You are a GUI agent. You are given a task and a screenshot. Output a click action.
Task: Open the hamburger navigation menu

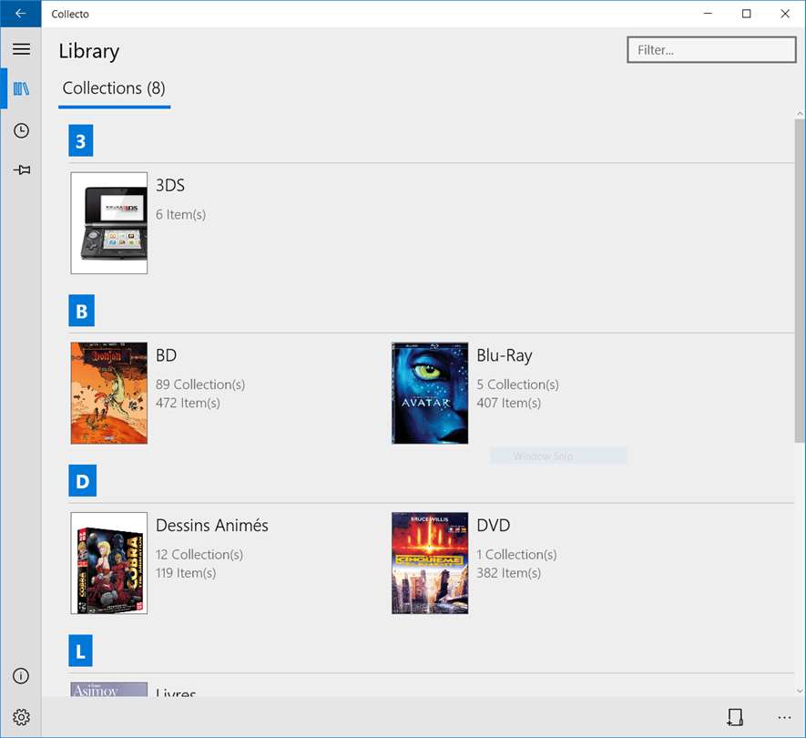[x=21, y=49]
